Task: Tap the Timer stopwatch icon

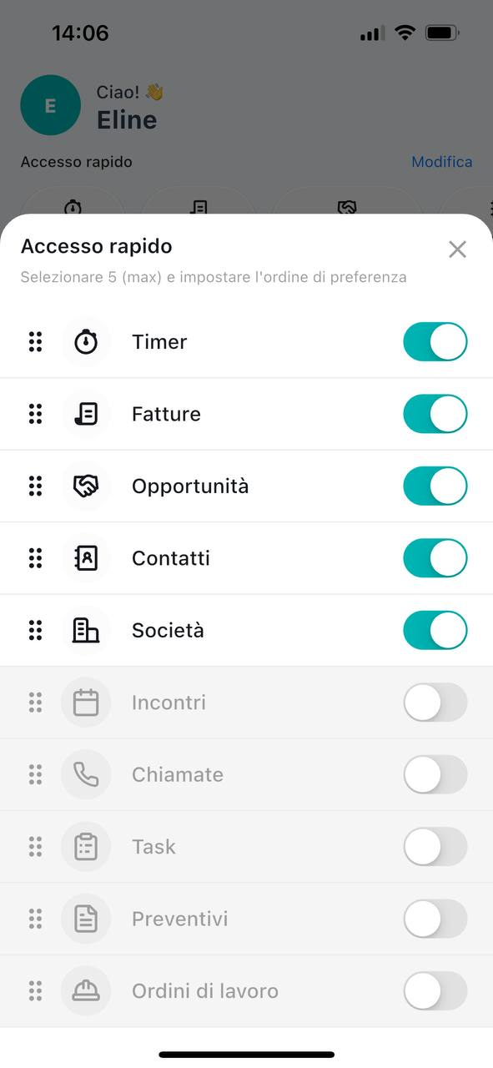Action: point(86,342)
